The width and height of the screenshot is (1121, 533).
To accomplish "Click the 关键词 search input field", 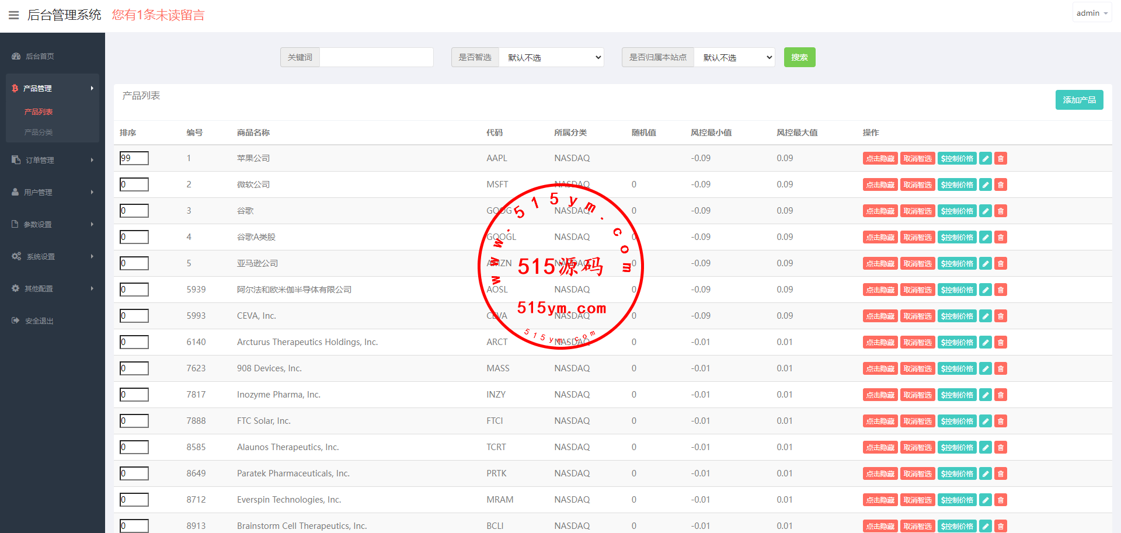I will pyautogui.click(x=376, y=57).
